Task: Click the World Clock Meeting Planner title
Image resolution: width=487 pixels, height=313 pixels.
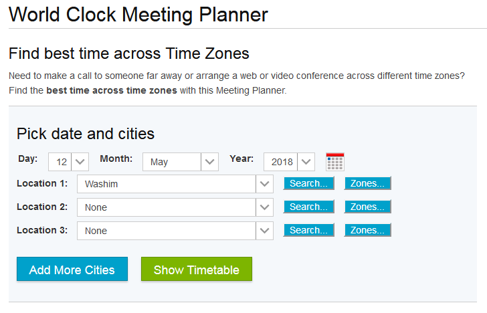Action: pos(138,14)
